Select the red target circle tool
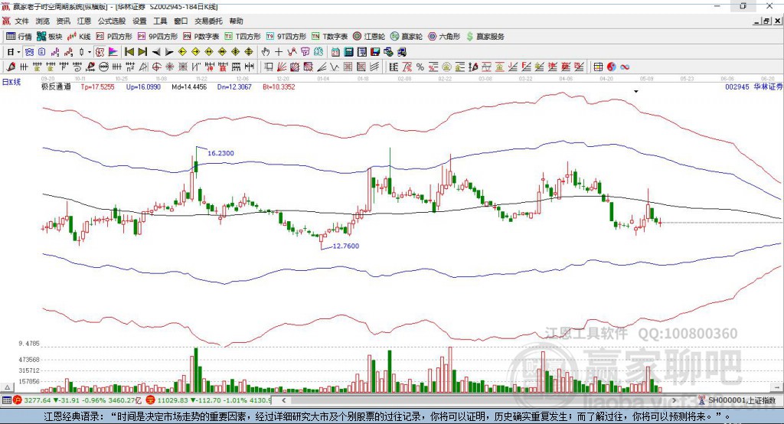Image resolution: width=784 pixels, height=424 pixels. [156, 67]
